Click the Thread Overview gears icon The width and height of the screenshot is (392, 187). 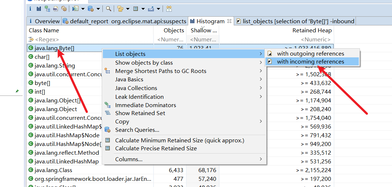point(64,8)
